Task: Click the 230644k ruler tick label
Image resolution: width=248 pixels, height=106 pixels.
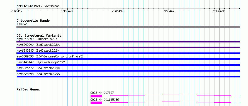Action: (x=168, y=11)
